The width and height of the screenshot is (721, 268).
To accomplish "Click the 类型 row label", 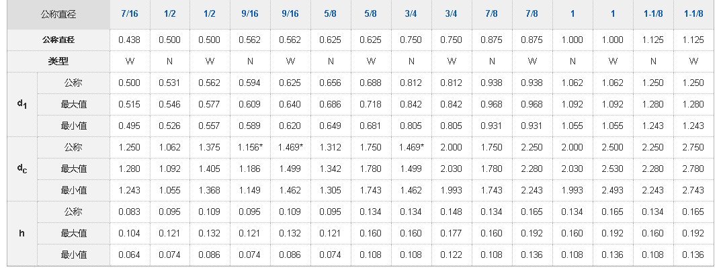I will click(58, 61).
